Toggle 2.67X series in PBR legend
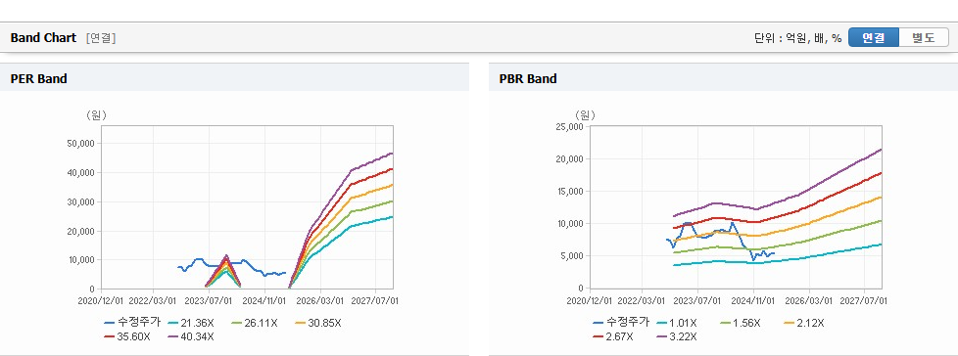958x356 pixels. coord(613,336)
